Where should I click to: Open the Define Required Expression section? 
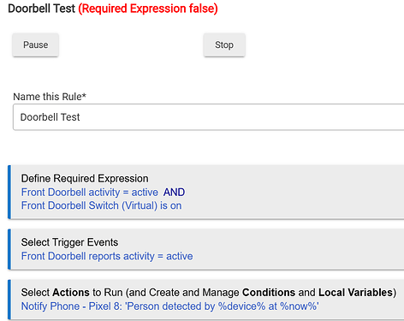pos(85,179)
